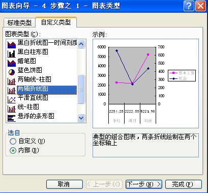Choose the 悬浮的条形图 bar icon
The height and width of the screenshot is (193, 208).
click(12, 118)
